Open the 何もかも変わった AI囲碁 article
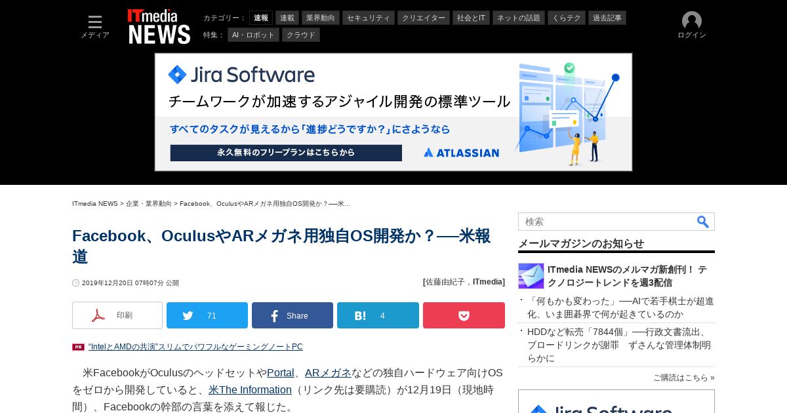 pos(620,307)
